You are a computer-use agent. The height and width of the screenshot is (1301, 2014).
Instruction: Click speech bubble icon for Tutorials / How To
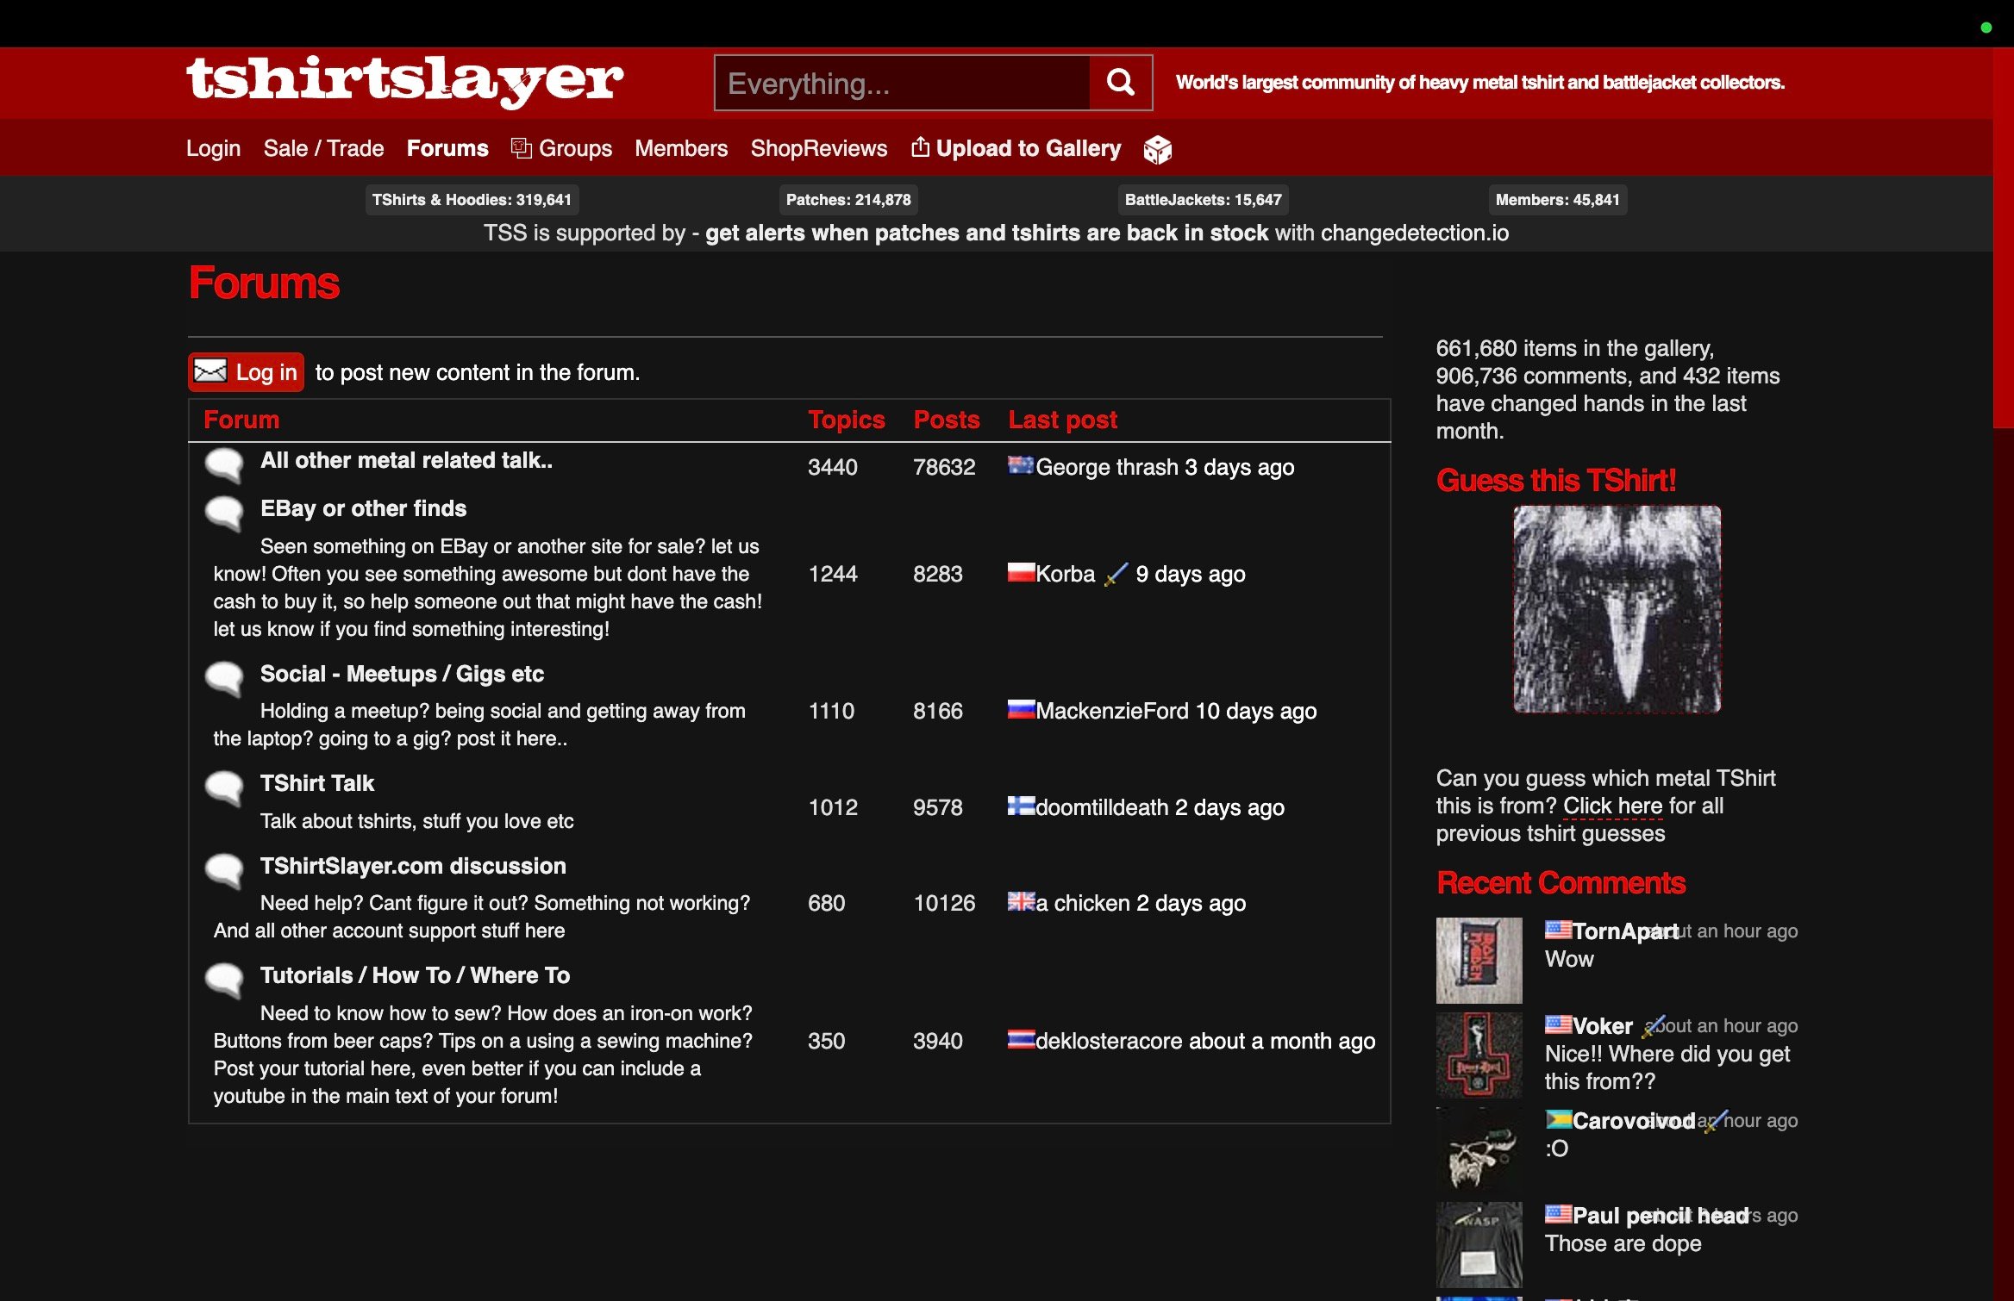point(224,980)
